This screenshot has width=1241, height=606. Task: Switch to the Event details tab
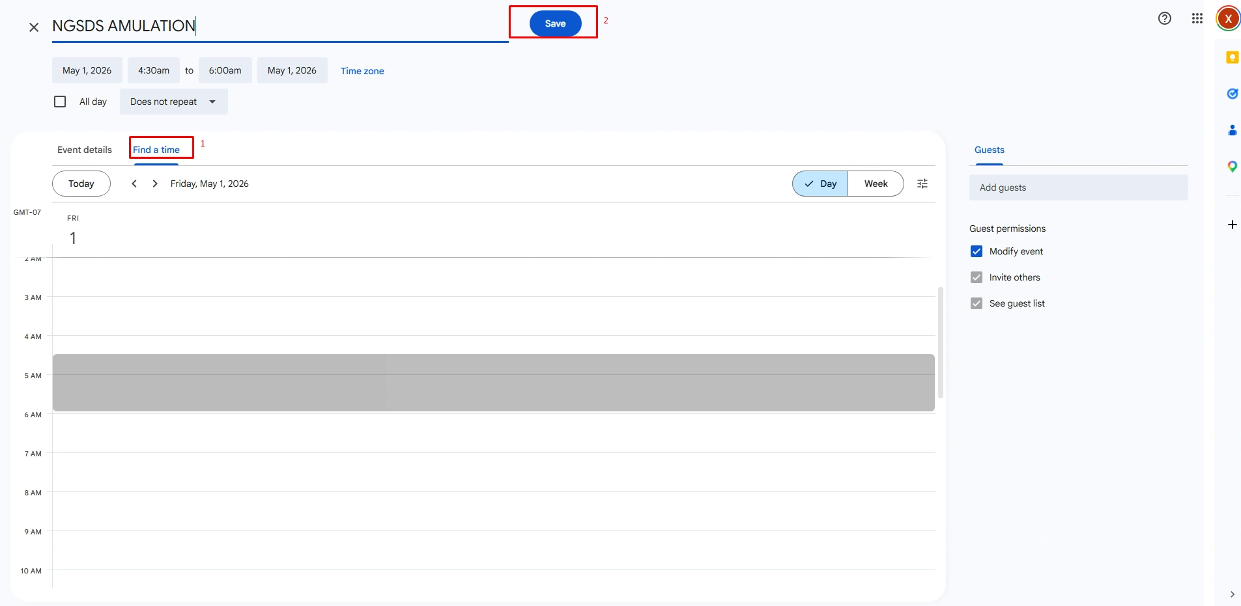[85, 150]
